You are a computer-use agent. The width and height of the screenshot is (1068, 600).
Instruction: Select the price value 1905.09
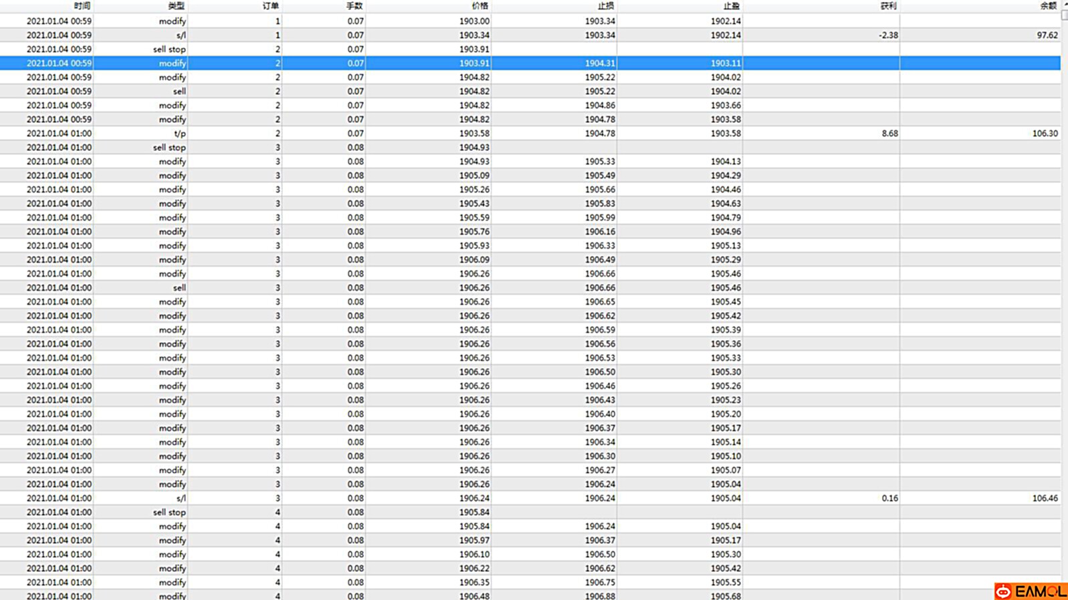[474, 176]
